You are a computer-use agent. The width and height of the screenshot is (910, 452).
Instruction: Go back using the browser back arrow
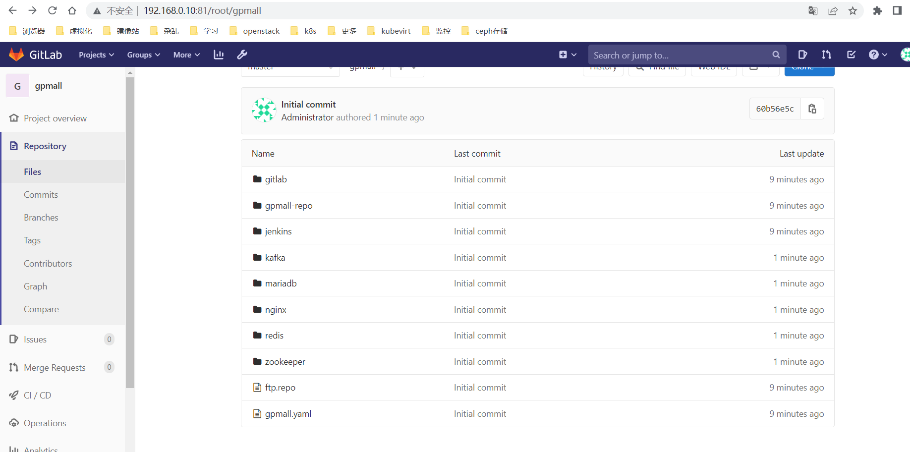tap(13, 10)
